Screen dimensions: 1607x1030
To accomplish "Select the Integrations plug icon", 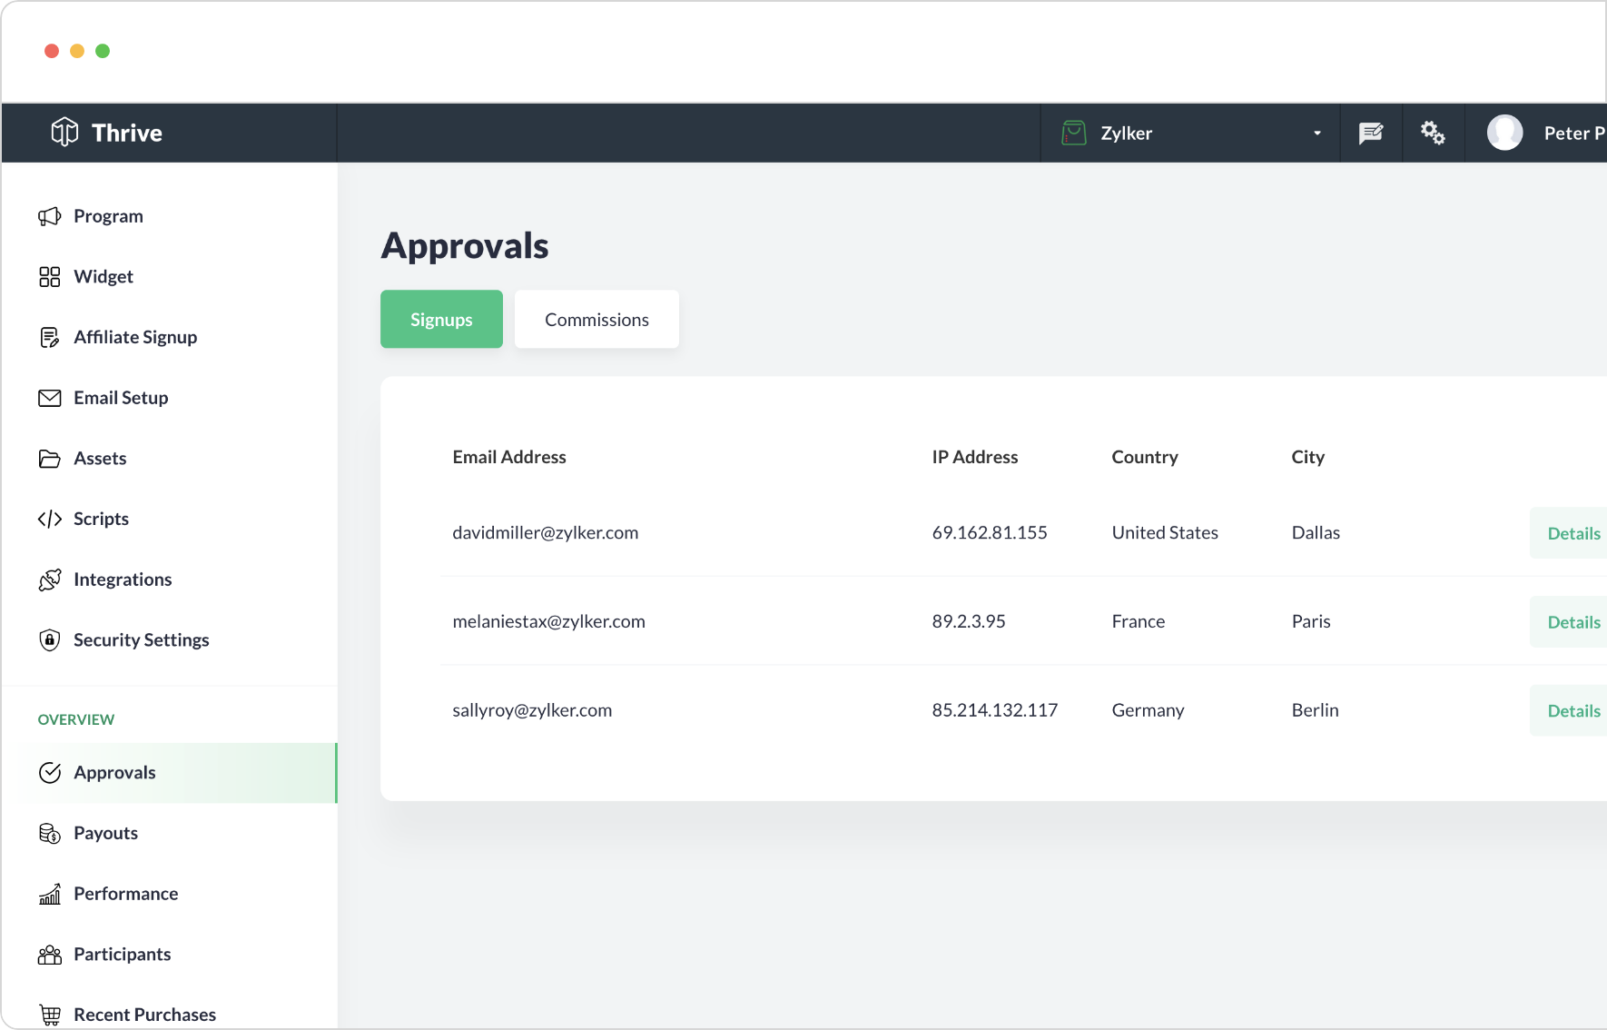I will coord(50,579).
